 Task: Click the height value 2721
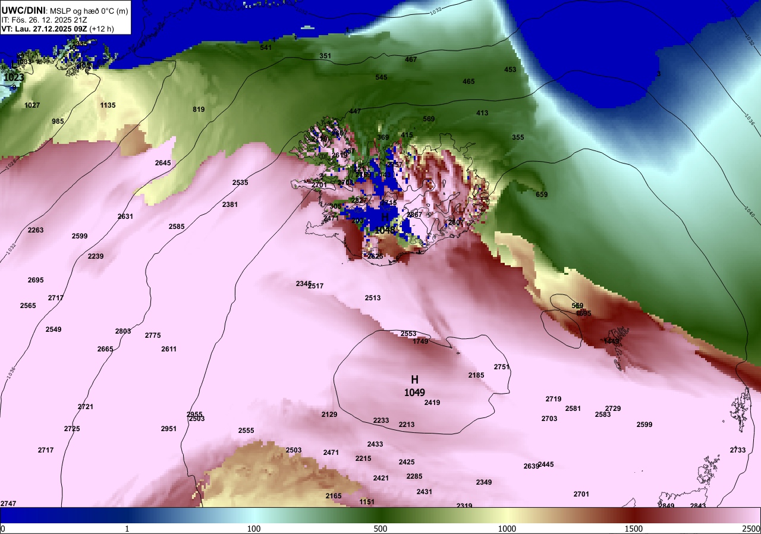[86, 407]
